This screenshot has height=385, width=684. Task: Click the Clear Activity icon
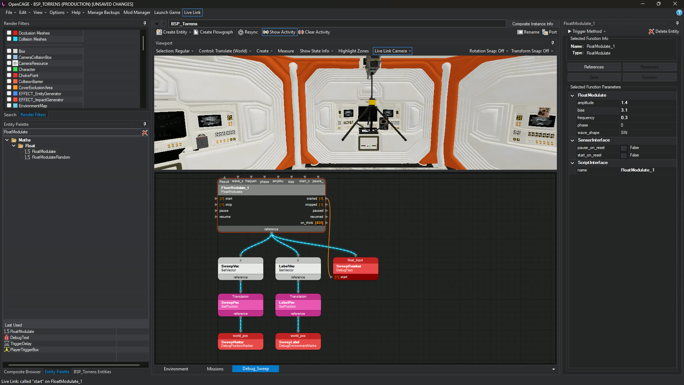click(x=301, y=32)
